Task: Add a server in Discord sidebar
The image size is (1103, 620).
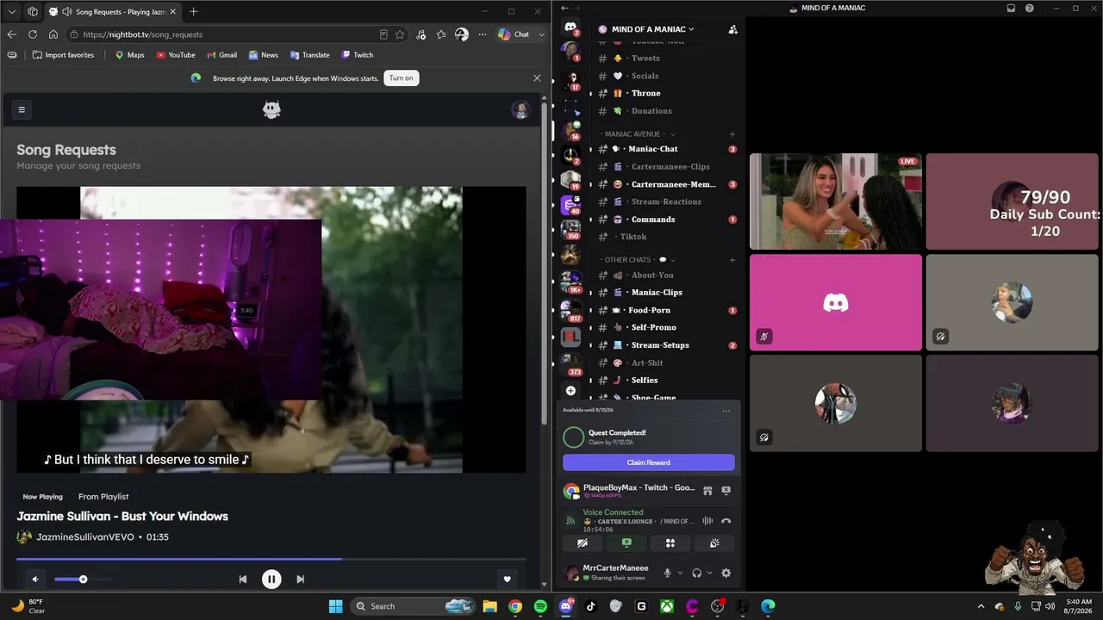Action: click(x=570, y=391)
